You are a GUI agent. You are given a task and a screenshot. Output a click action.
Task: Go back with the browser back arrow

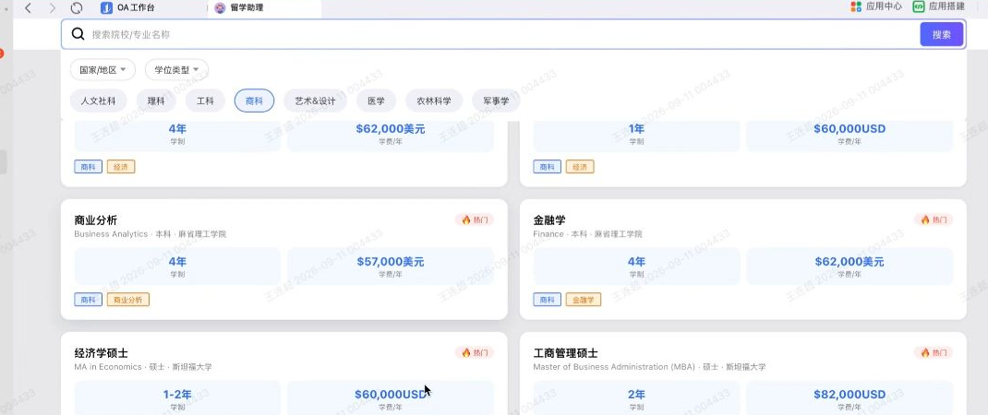pos(28,7)
